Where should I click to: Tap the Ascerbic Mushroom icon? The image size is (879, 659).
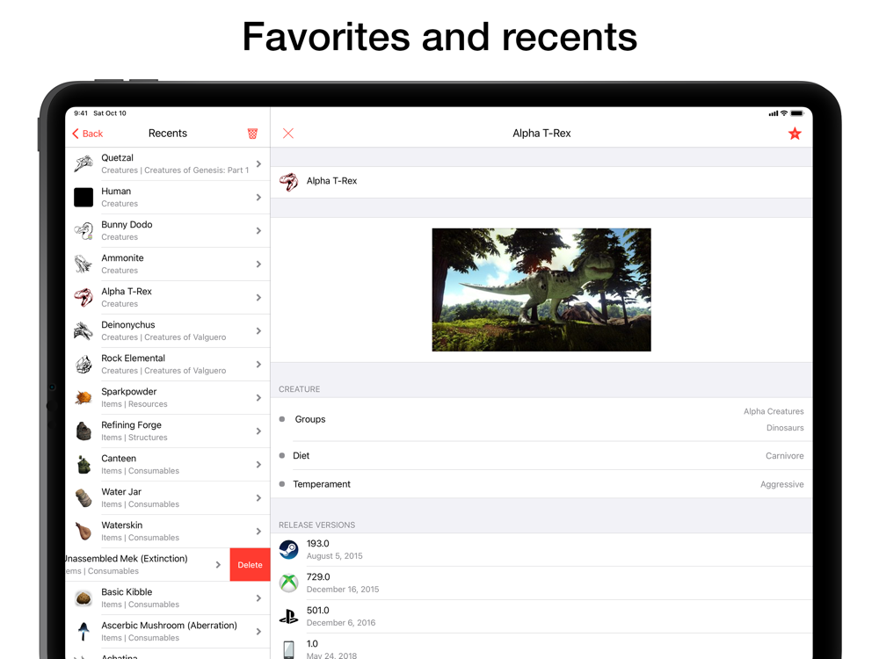click(x=84, y=632)
